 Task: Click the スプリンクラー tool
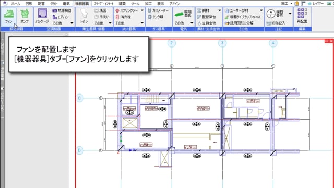(x=127, y=10)
